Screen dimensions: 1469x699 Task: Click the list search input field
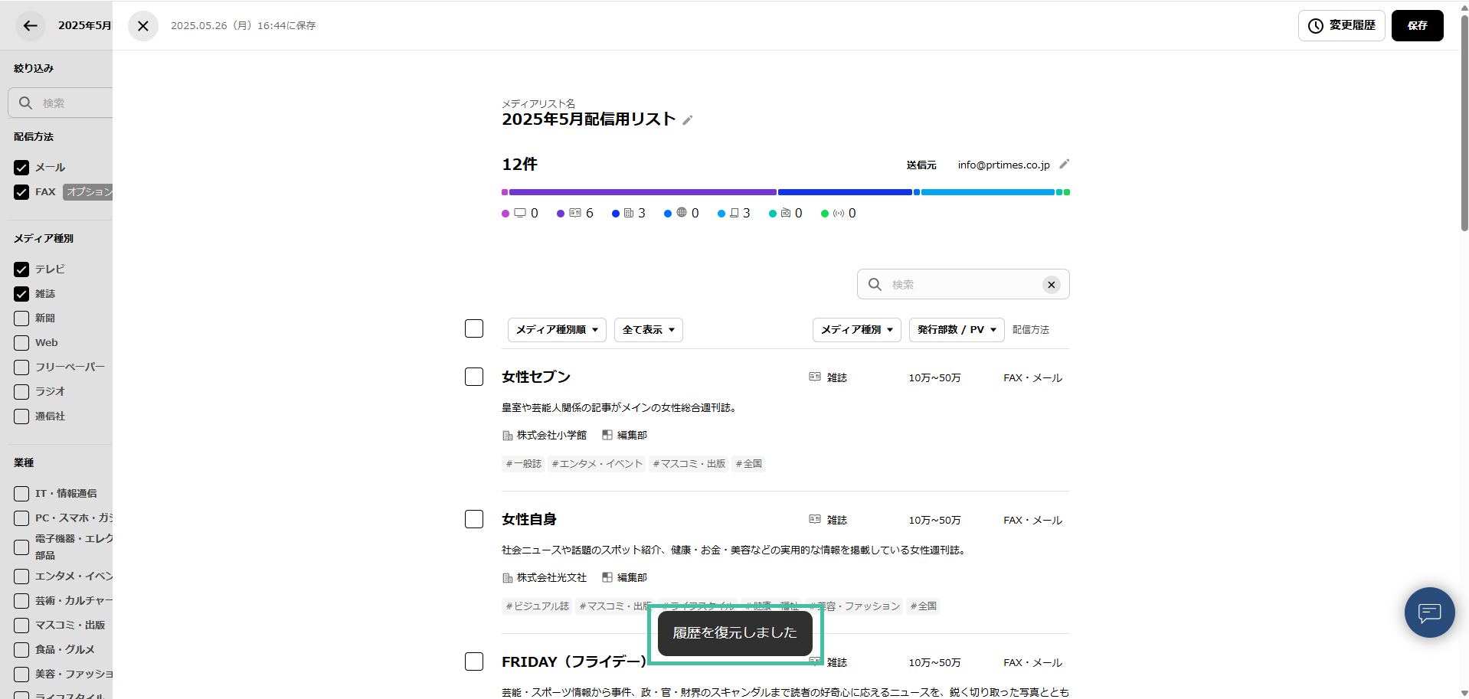[x=961, y=285]
